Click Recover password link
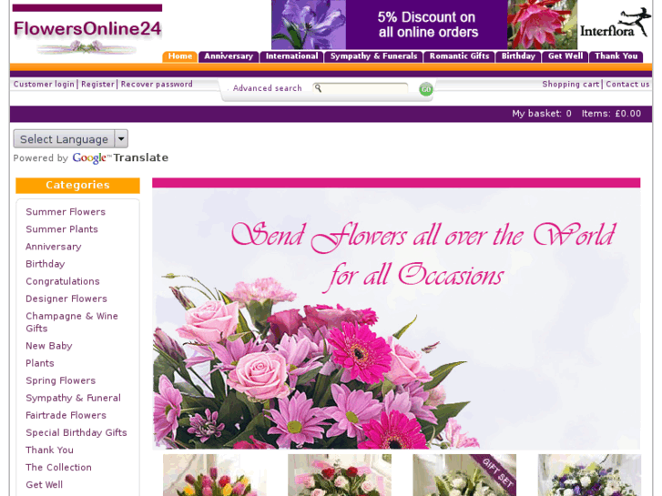Screen dimensions: 662x496 pos(157,84)
